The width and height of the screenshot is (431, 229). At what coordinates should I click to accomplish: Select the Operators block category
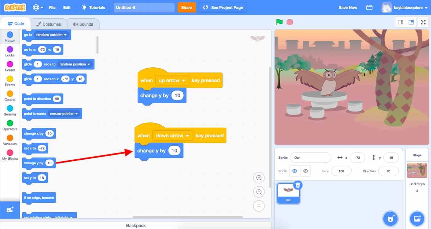click(x=10, y=125)
